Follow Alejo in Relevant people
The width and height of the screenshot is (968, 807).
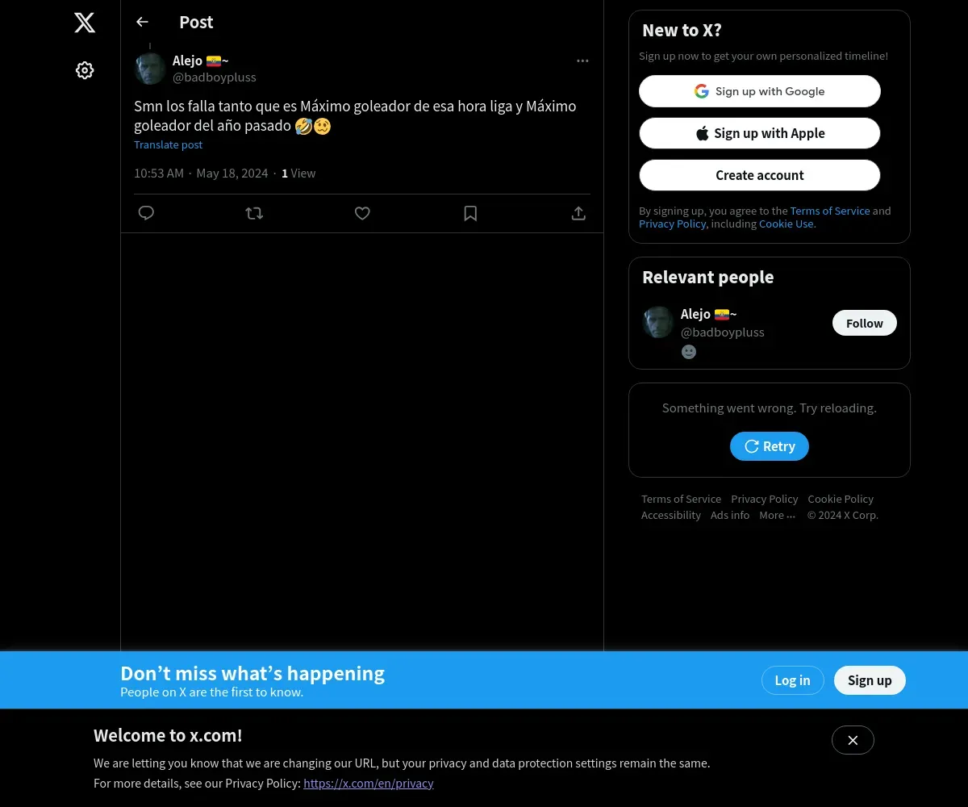click(x=865, y=323)
